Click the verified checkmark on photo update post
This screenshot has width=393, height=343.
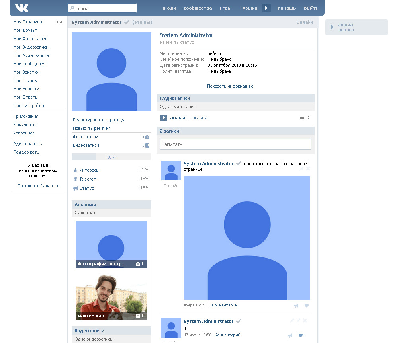239,164
